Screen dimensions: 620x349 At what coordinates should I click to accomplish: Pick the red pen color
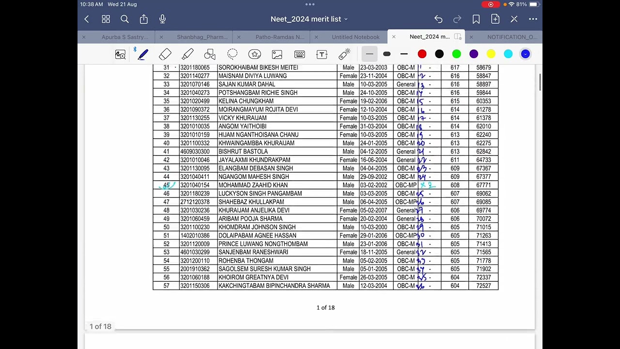[422, 54]
